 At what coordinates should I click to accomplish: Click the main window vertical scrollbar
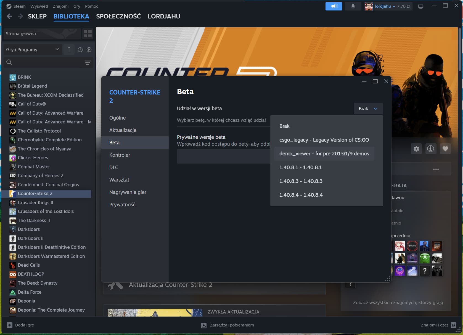[459, 50]
